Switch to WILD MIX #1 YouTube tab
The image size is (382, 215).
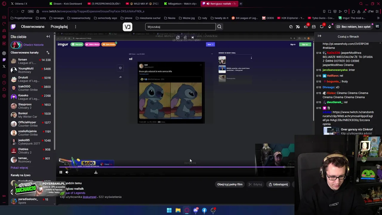click(x=142, y=4)
